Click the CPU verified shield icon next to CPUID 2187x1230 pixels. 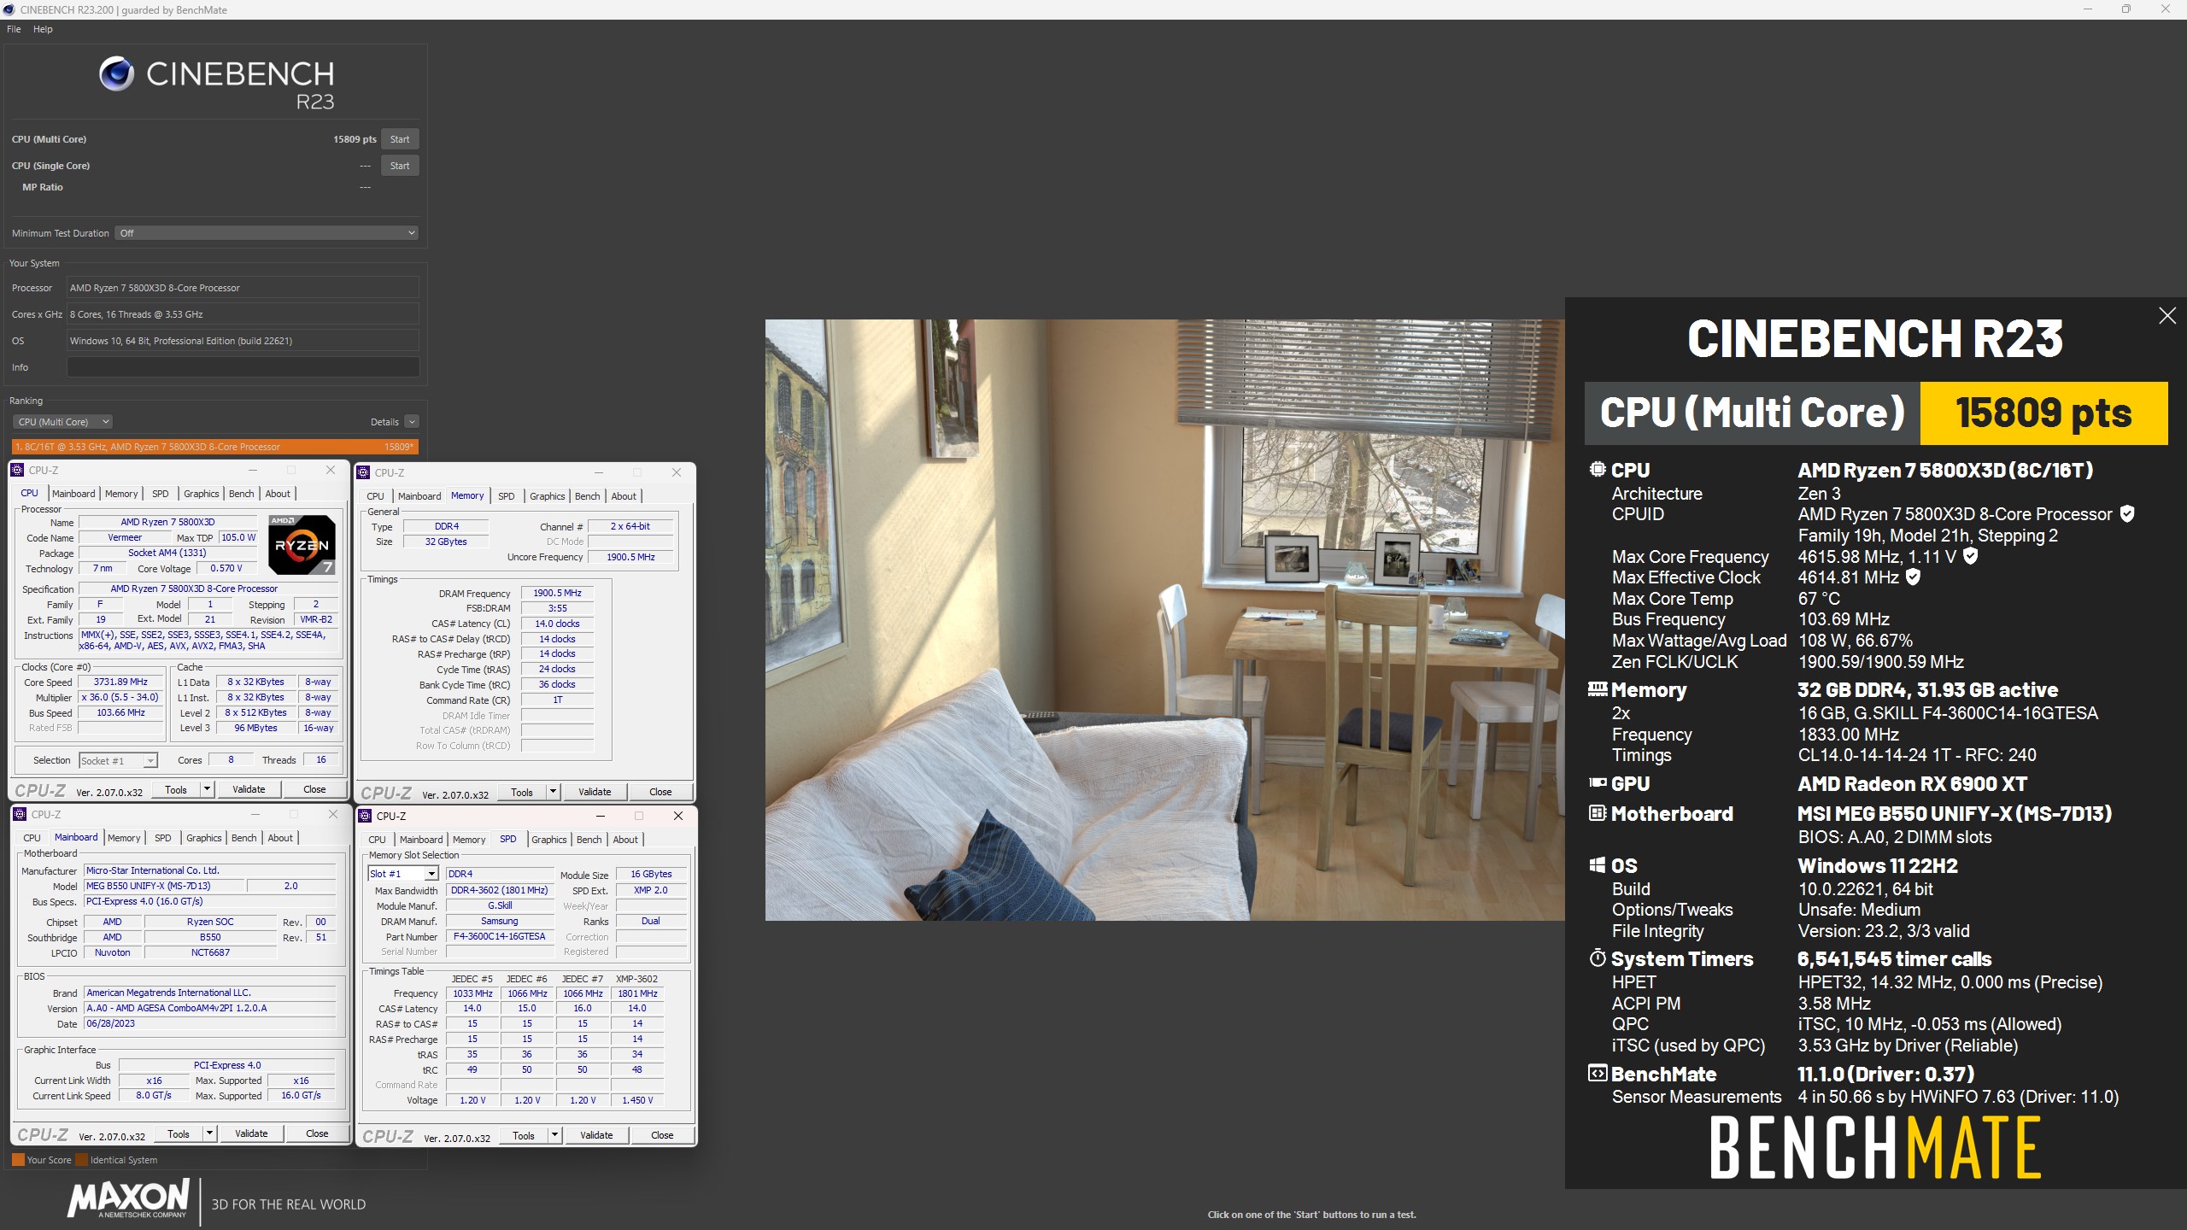click(2127, 514)
